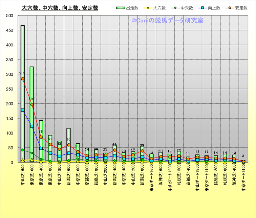Click the 500 value on the y-axis
This screenshot has height=218, width=256.
pos(9,16)
